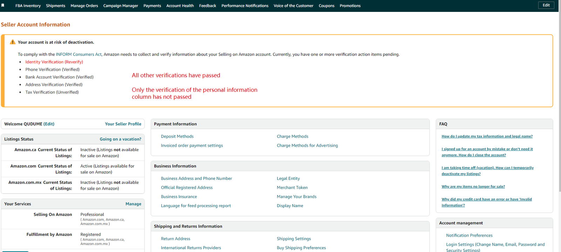This screenshot has width=561, height=252.
Task: Open Deposit Methods under Payment Information
Action: [x=177, y=136]
